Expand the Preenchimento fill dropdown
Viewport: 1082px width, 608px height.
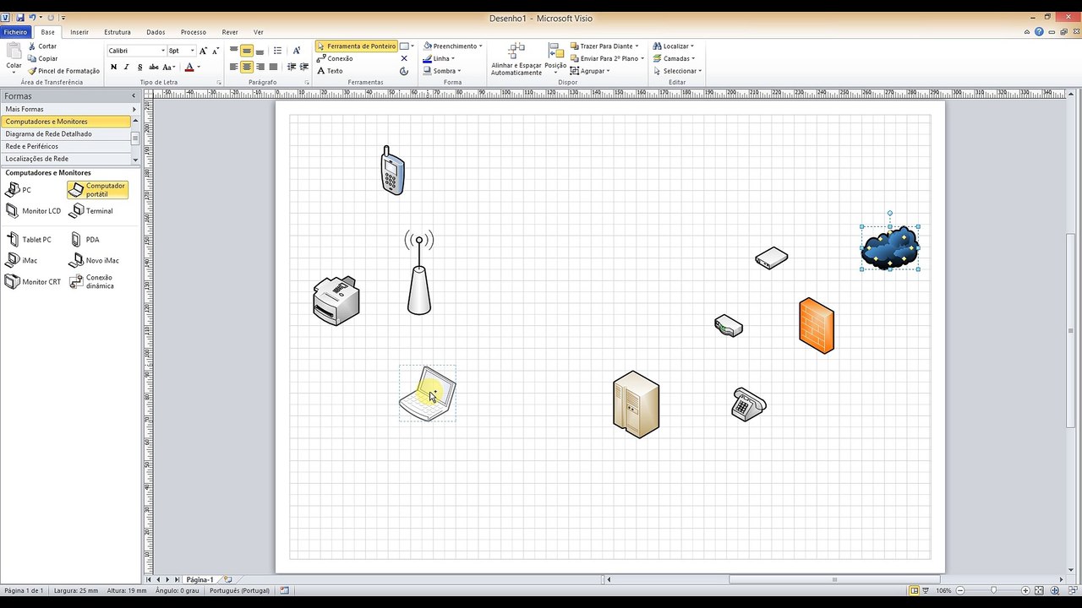pyautogui.click(x=480, y=46)
